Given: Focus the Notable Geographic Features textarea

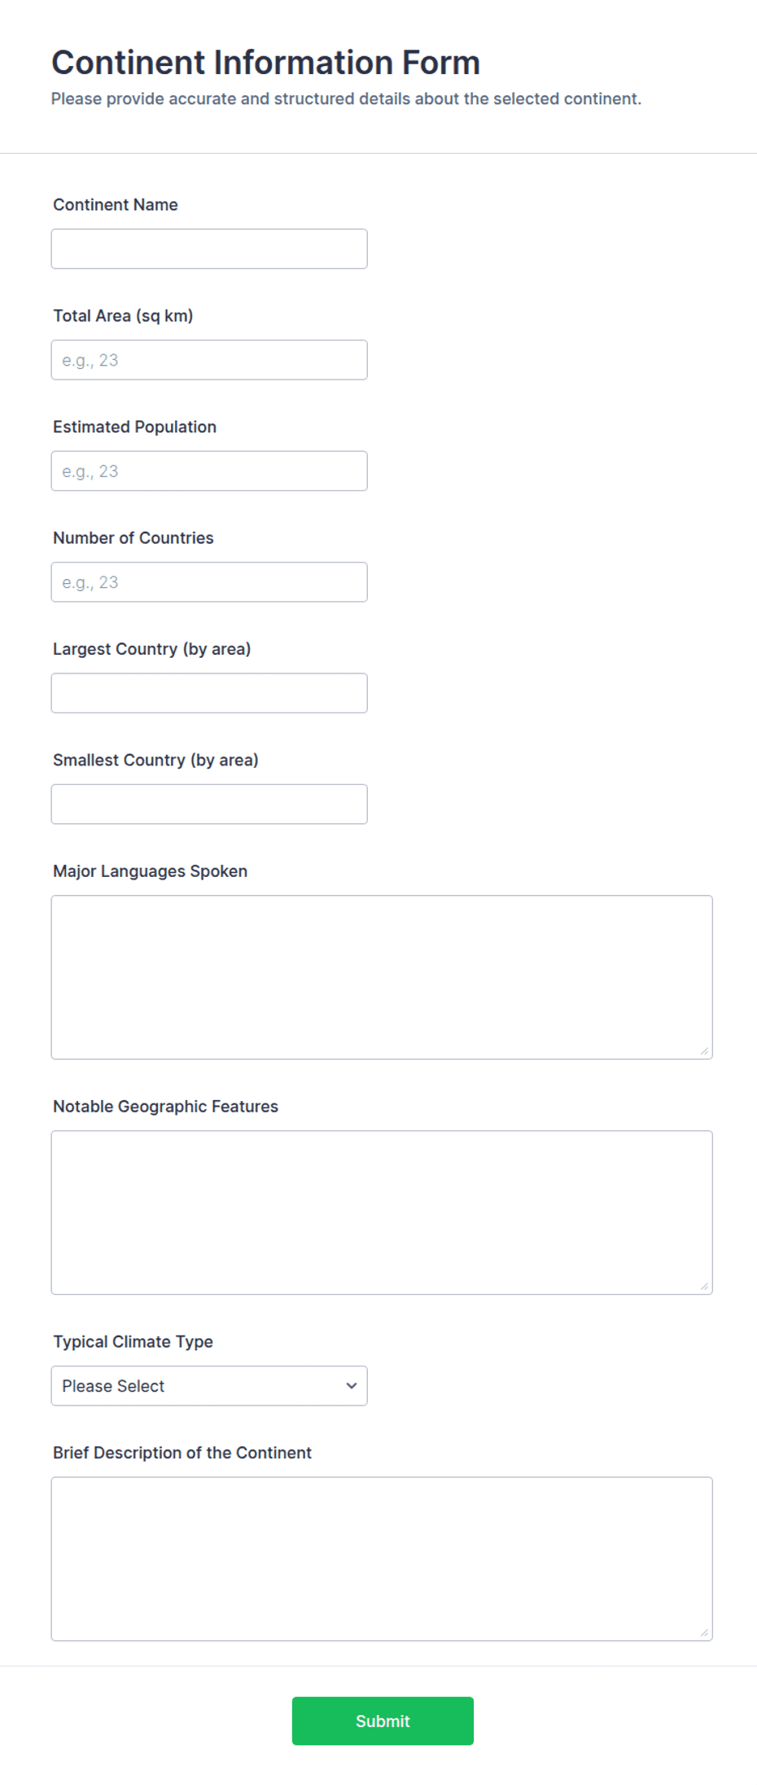Looking at the screenshot, I should [x=382, y=1213].
